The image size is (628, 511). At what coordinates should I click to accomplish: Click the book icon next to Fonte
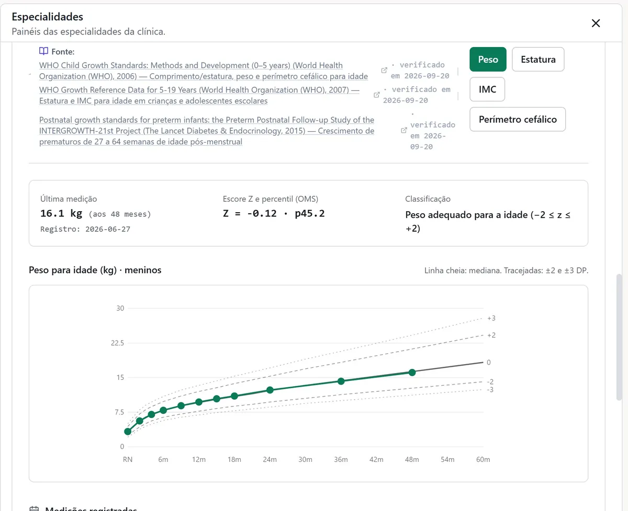point(43,51)
